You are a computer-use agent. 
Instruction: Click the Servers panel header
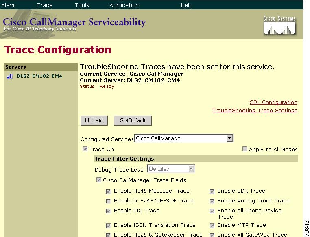click(x=41, y=67)
